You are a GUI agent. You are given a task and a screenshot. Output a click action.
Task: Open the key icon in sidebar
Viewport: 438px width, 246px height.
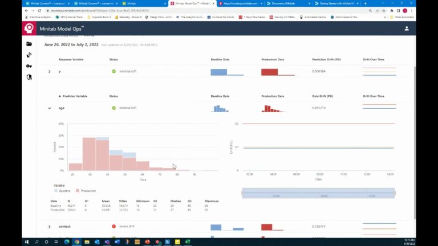[29, 66]
